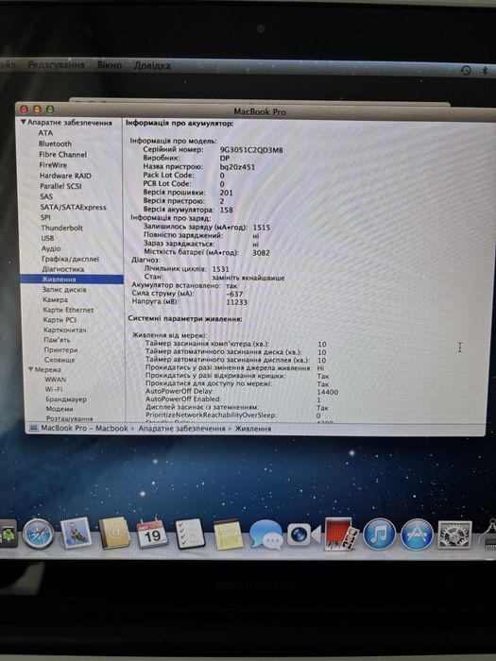Select FireWire in the sidebar
496x661 pixels.
point(53,165)
